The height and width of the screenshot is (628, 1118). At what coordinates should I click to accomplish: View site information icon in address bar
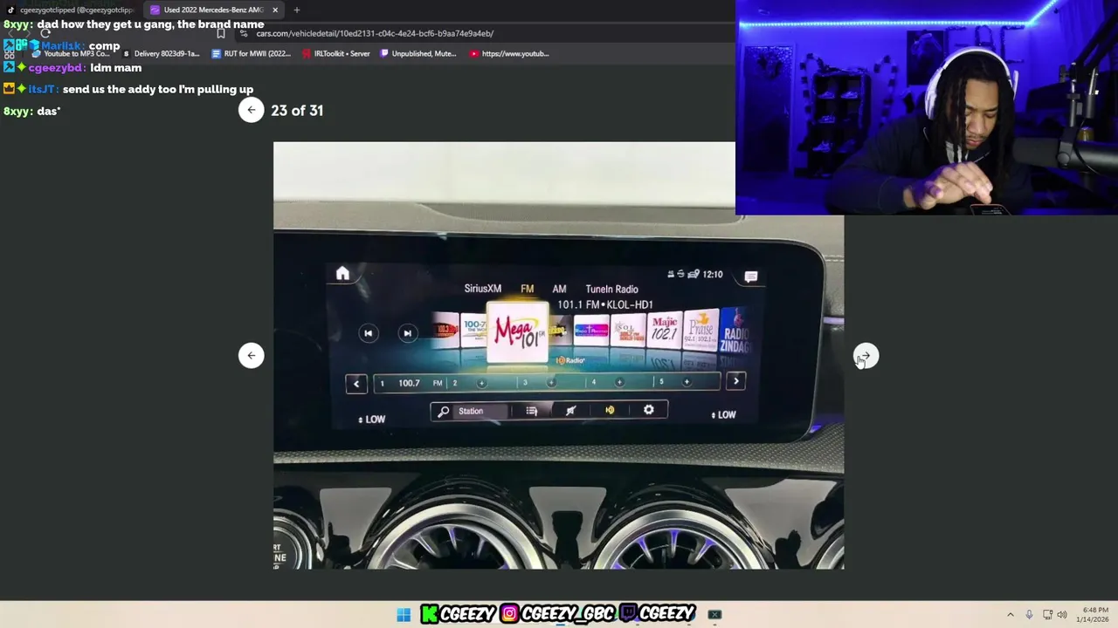click(x=244, y=34)
